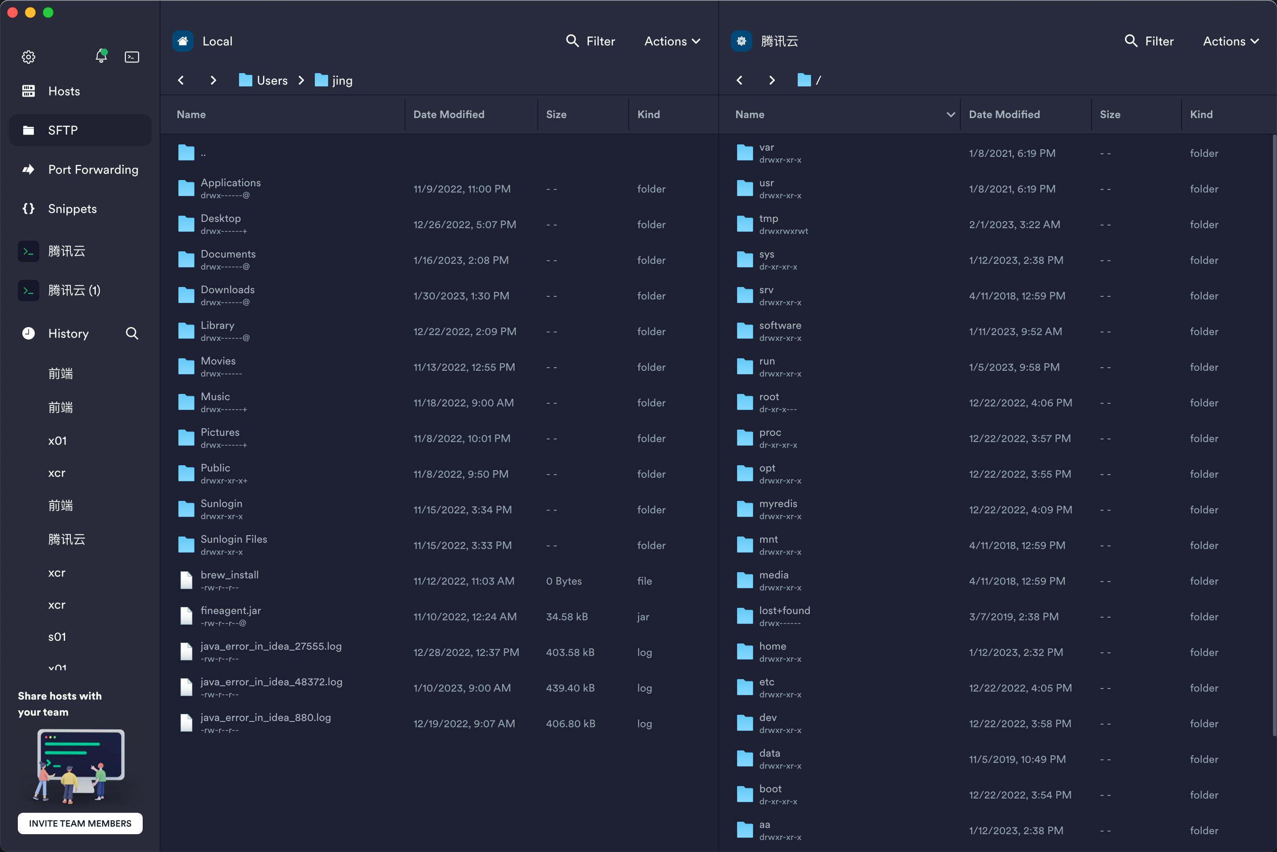
Task: Open the Snippets section
Action: pos(72,209)
